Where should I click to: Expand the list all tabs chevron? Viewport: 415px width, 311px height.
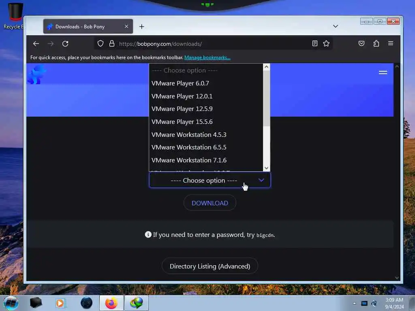tap(335, 26)
